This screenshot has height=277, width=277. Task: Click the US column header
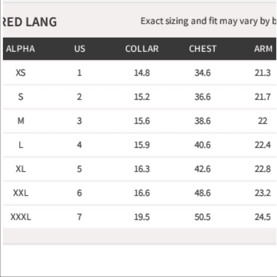[x=79, y=49]
